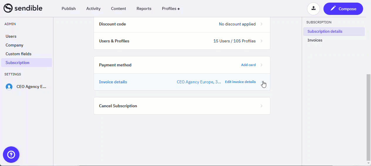
Task: Open the help question-mark bubble
Action: point(11,154)
